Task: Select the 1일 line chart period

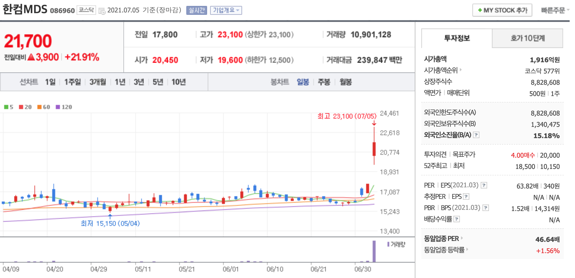Action: pos(50,82)
